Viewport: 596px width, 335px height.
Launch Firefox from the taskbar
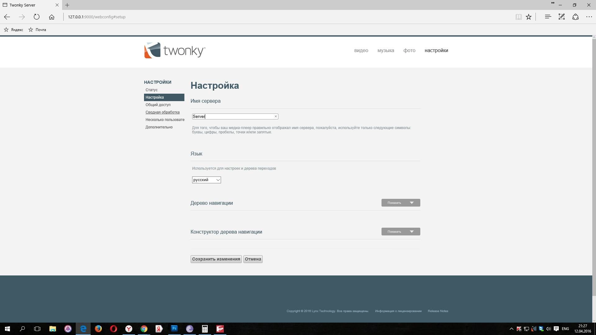pos(98,329)
